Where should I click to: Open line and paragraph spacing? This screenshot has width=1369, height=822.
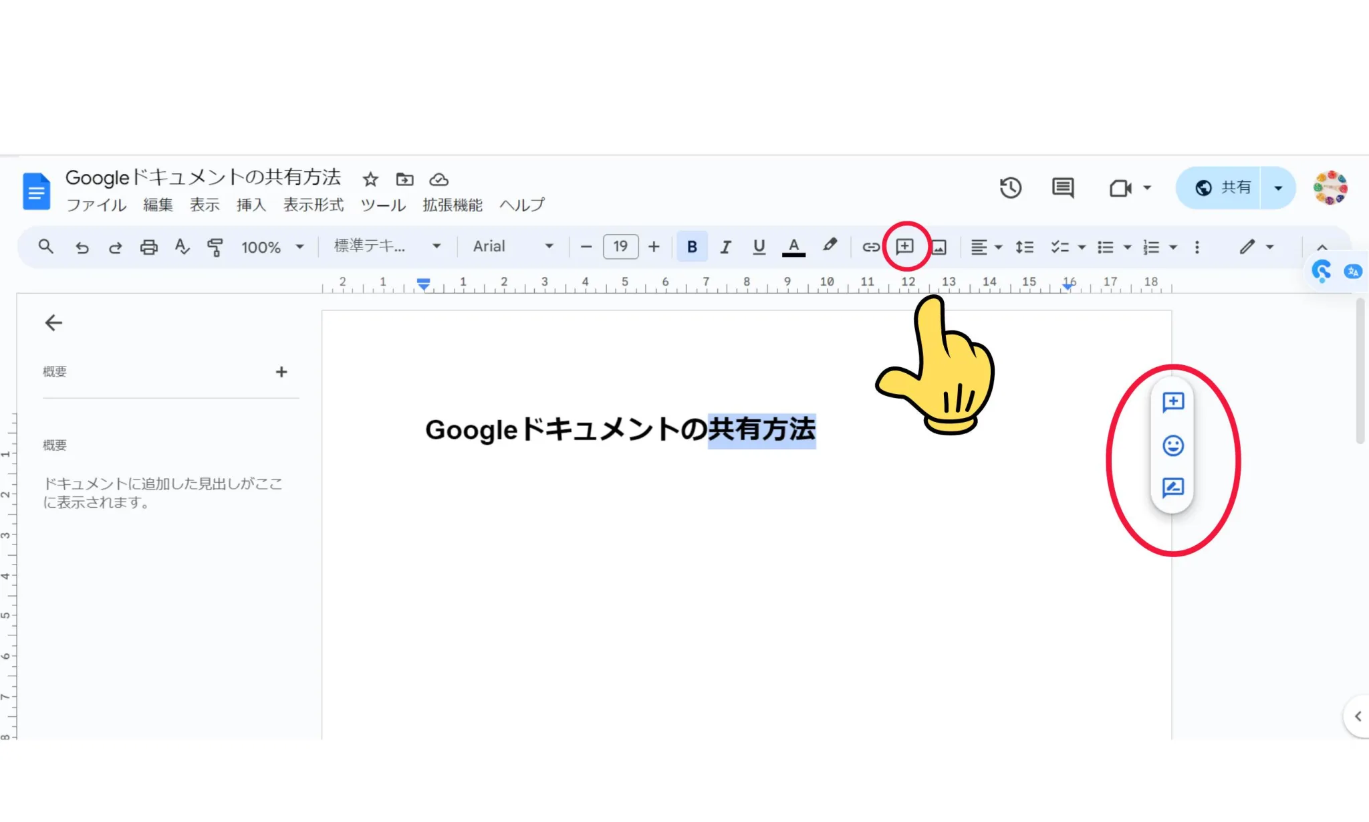[1024, 247]
